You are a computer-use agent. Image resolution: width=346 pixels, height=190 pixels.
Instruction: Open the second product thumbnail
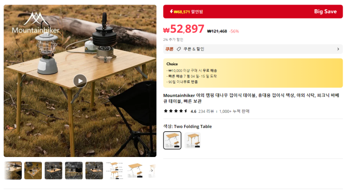pos(33,170)
